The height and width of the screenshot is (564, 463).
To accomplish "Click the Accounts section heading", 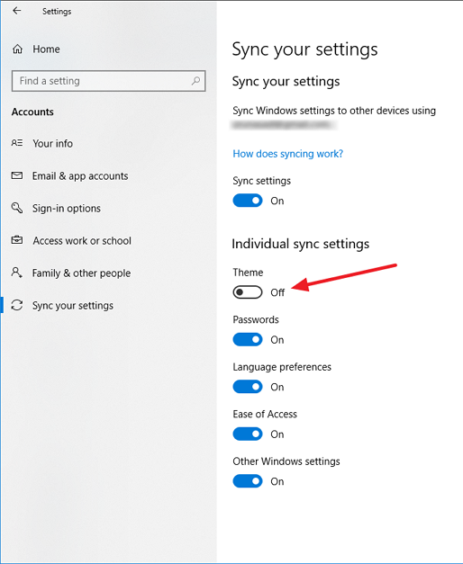I will pyautogui.click(x=32, y=112).
